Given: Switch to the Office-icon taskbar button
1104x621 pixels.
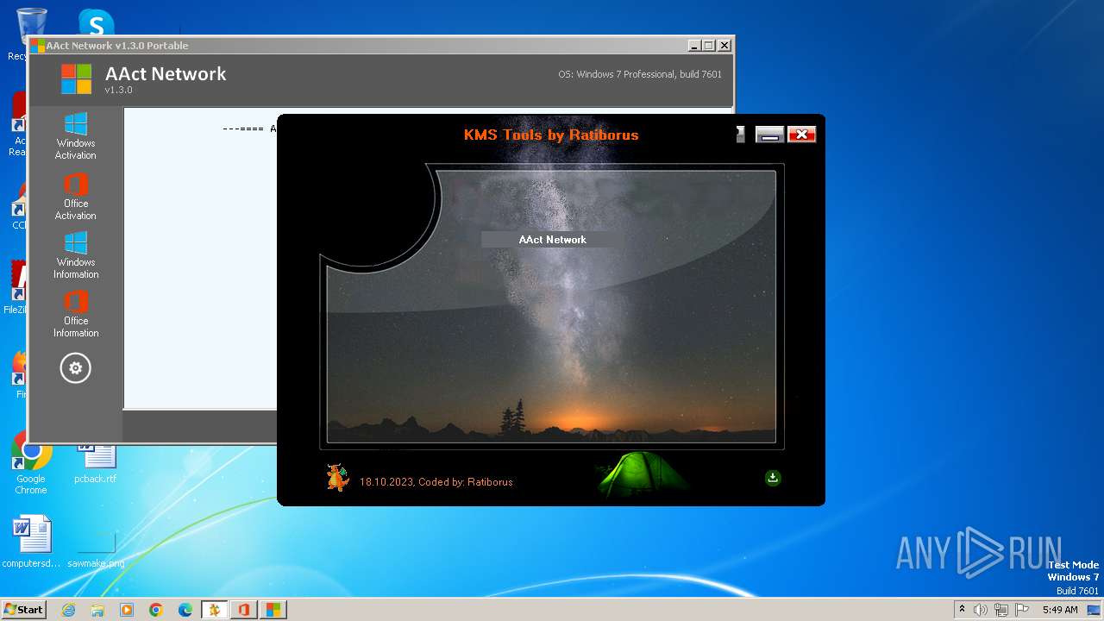Looking at the screenshot, I should coord(243,610).
